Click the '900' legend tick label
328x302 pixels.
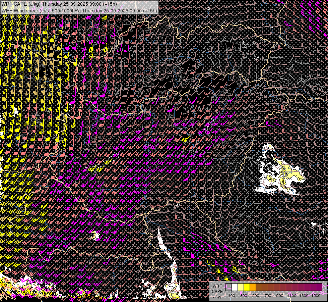click(x=280, y=296)
